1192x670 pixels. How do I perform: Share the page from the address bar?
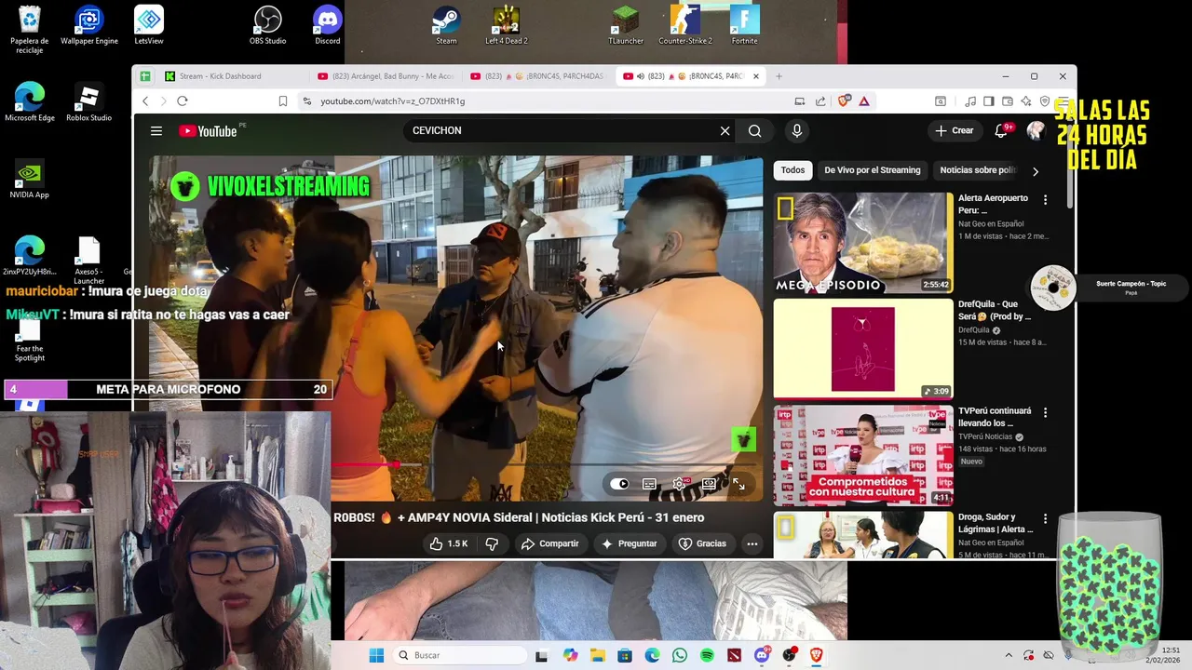pyautogui.click(x=820, y=100)
